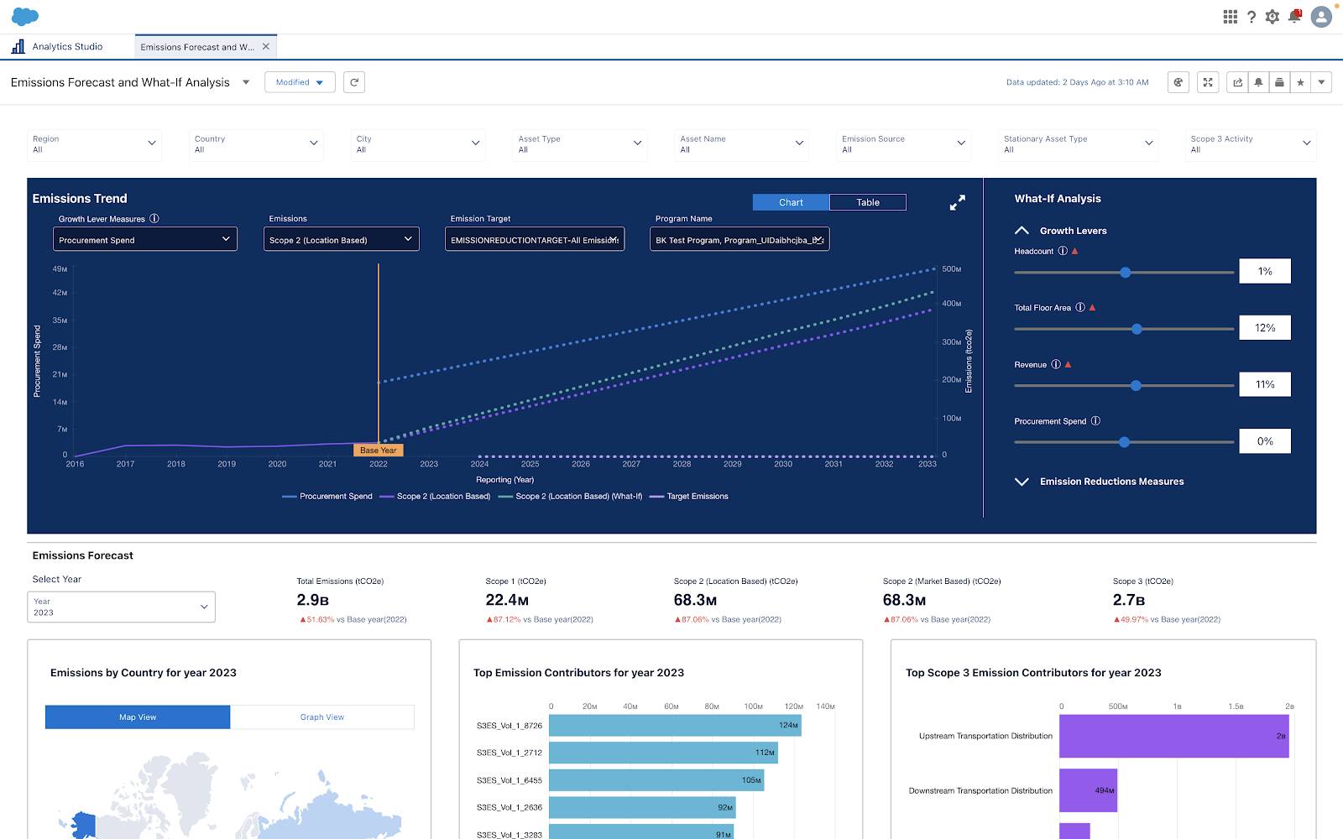Image resolution: width=1343 pixels, height=839 pixels.
Task: Click the Total Floor Area info icon
Action: [x=1080, y=307]
